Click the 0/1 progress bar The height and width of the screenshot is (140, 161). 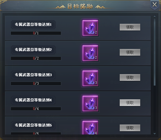click(36, 33)
